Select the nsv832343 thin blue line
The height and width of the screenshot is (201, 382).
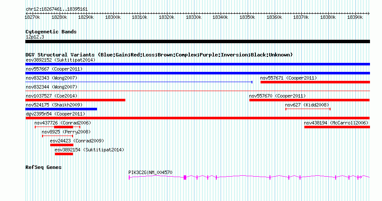139,82
